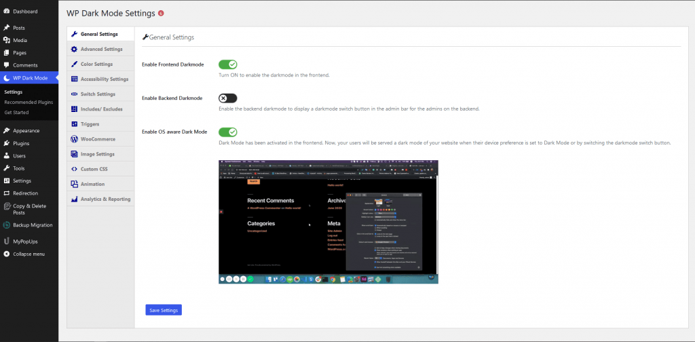Click the Plugins plug icon

tap(7, 143)
